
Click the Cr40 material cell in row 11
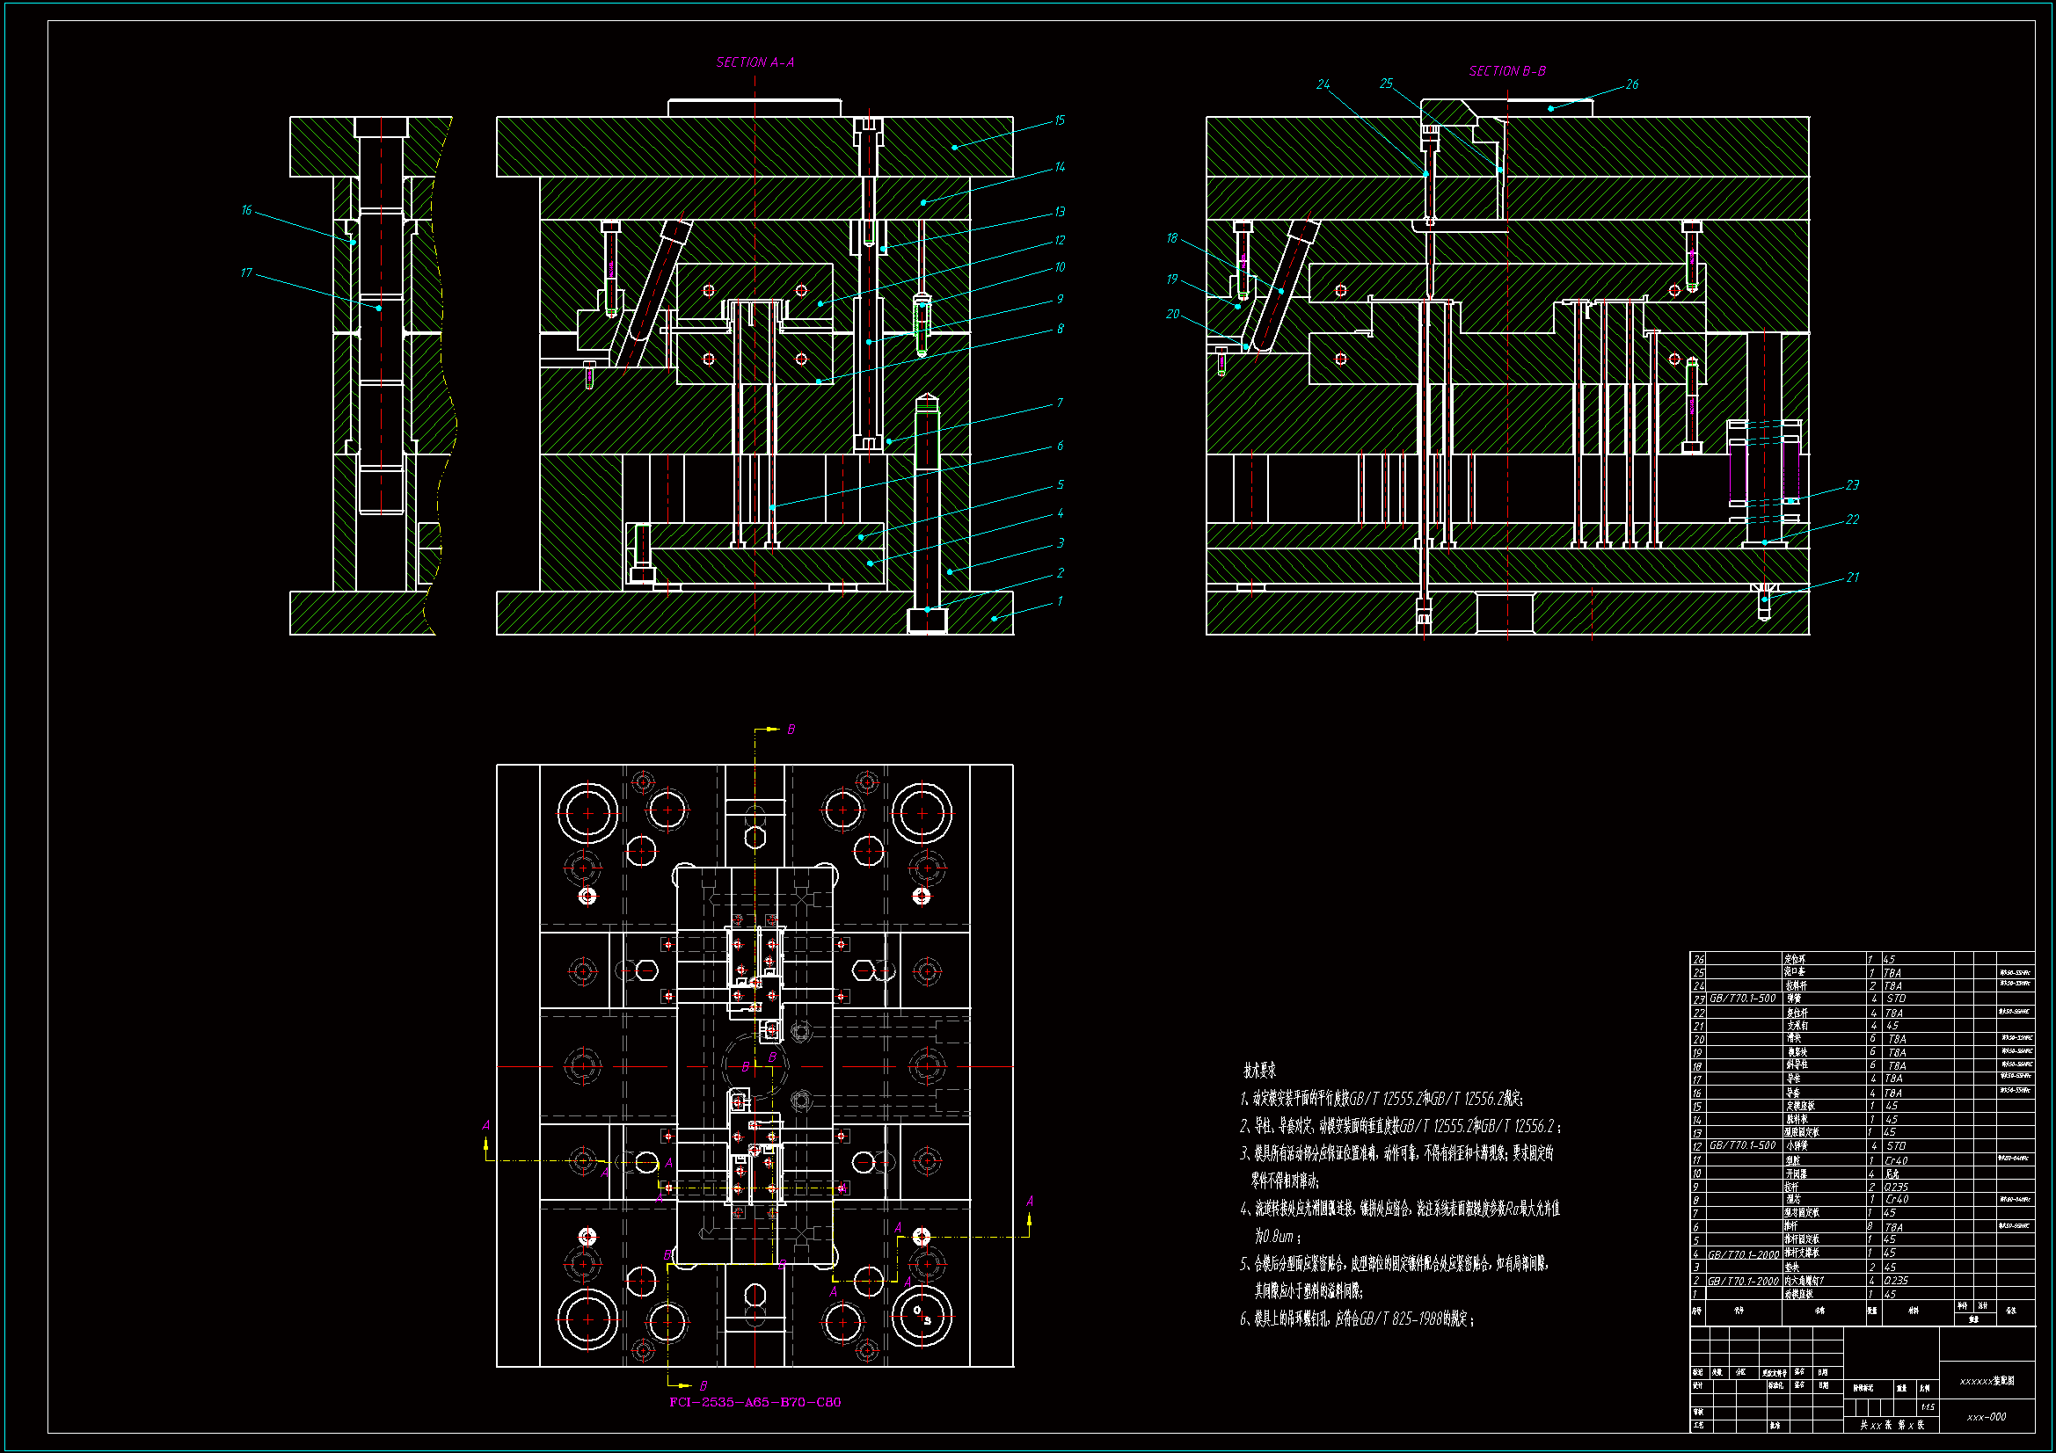1896,1160
